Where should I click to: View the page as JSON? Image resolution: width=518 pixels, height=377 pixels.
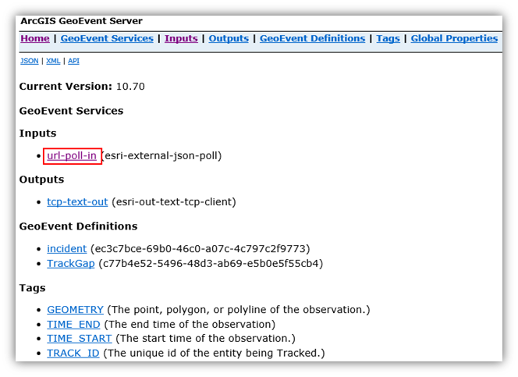click(30, 61)
